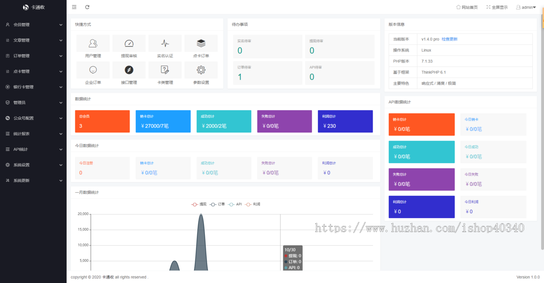Click version text 'v1.4.0 pro'
The width and height of the screenshot is (544, 283).
(x=430, y=39)
